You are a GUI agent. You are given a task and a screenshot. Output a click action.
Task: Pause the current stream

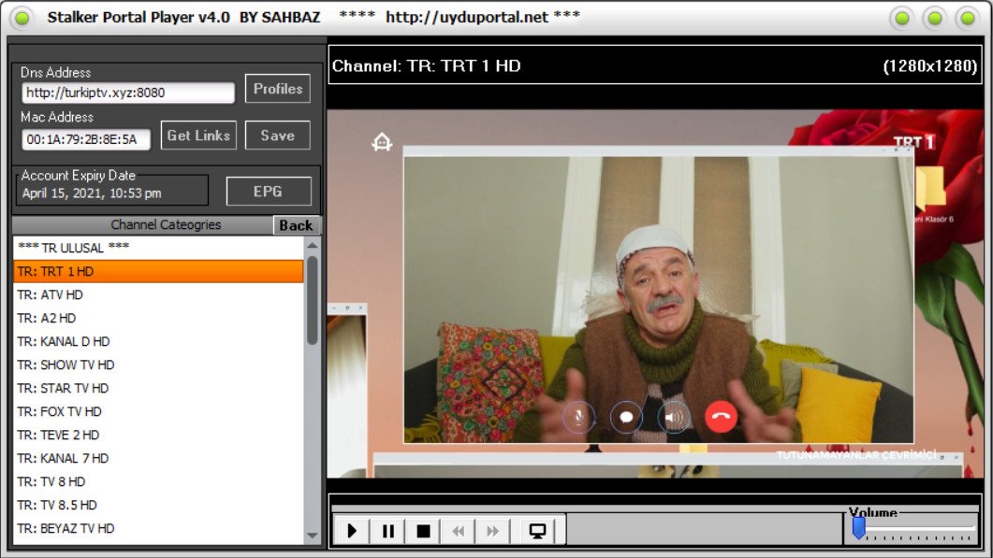388,531
